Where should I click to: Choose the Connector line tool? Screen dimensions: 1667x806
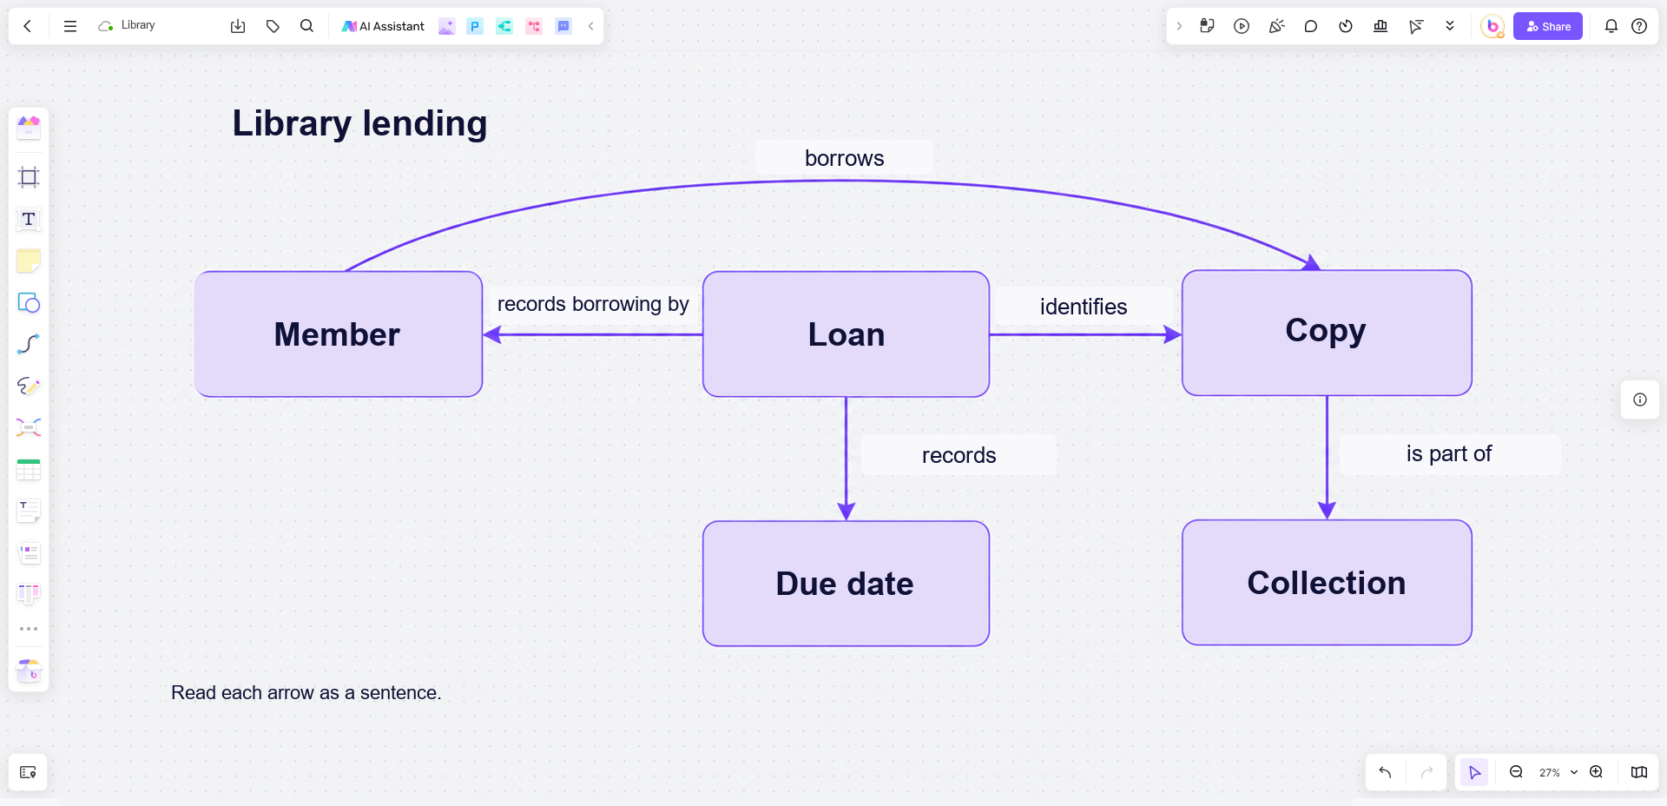[29, 344]
